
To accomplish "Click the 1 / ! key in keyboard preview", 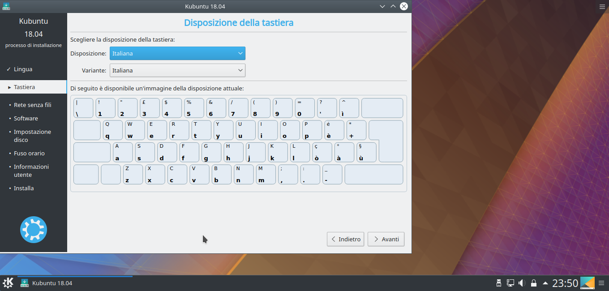I will coord(105,108).
